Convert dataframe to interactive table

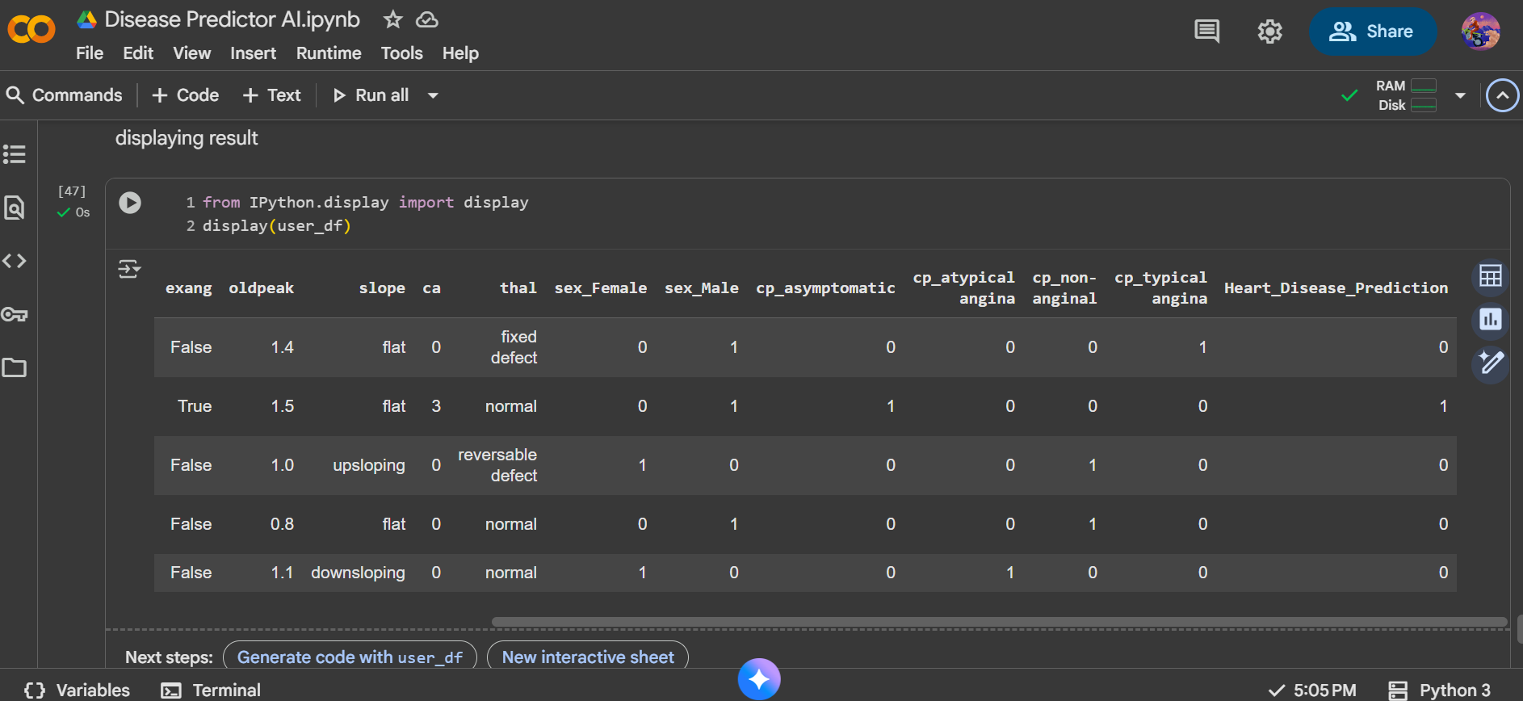coord(1490,276)
